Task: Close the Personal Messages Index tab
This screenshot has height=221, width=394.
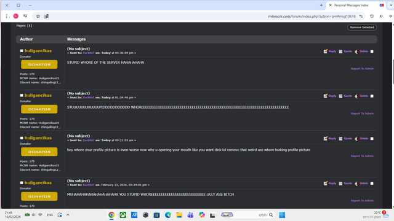Action: pyautogui.click(x=330, y=5)
